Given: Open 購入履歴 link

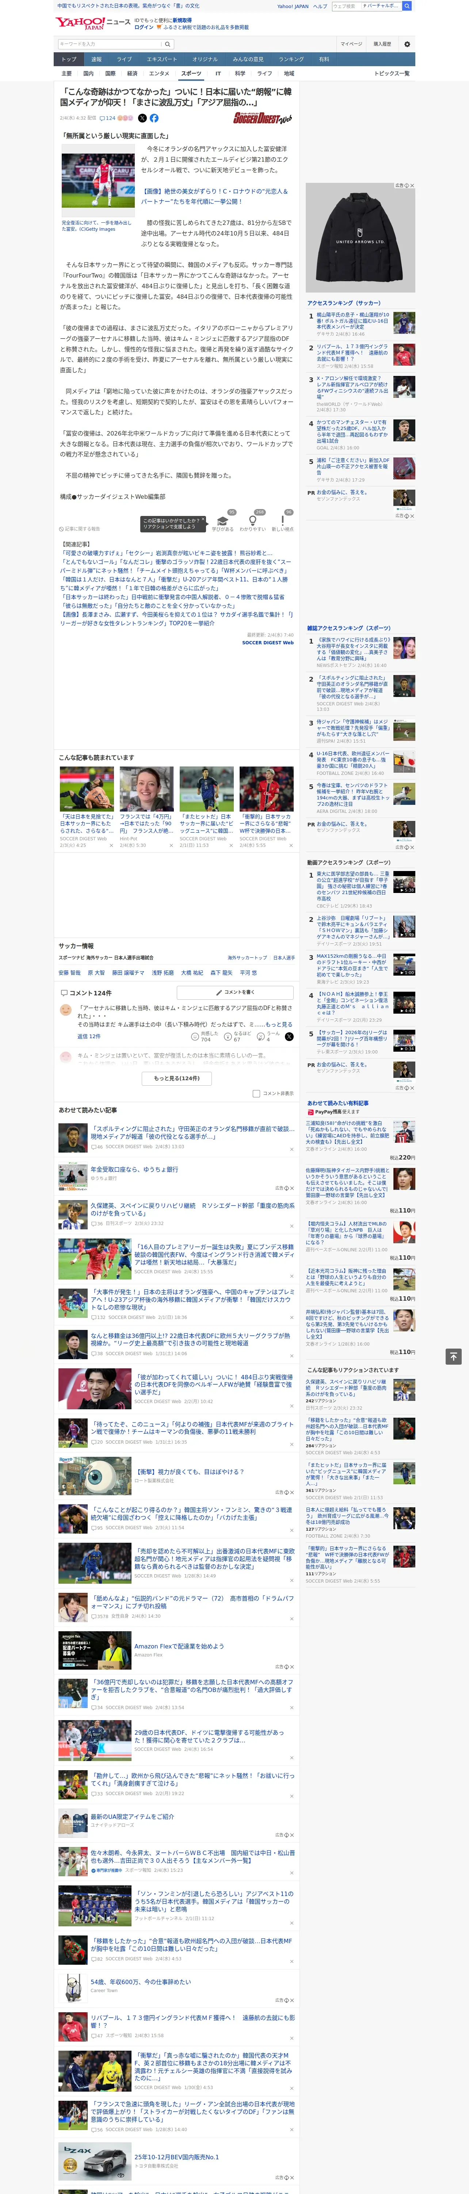Looking at the screenshot, I should (x=382, y=44).
